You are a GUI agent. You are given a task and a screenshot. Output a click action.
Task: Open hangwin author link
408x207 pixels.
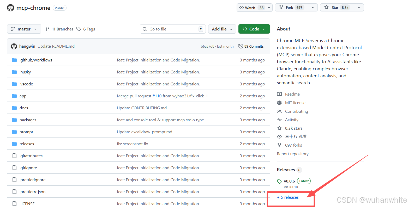[x=27, y=46]
